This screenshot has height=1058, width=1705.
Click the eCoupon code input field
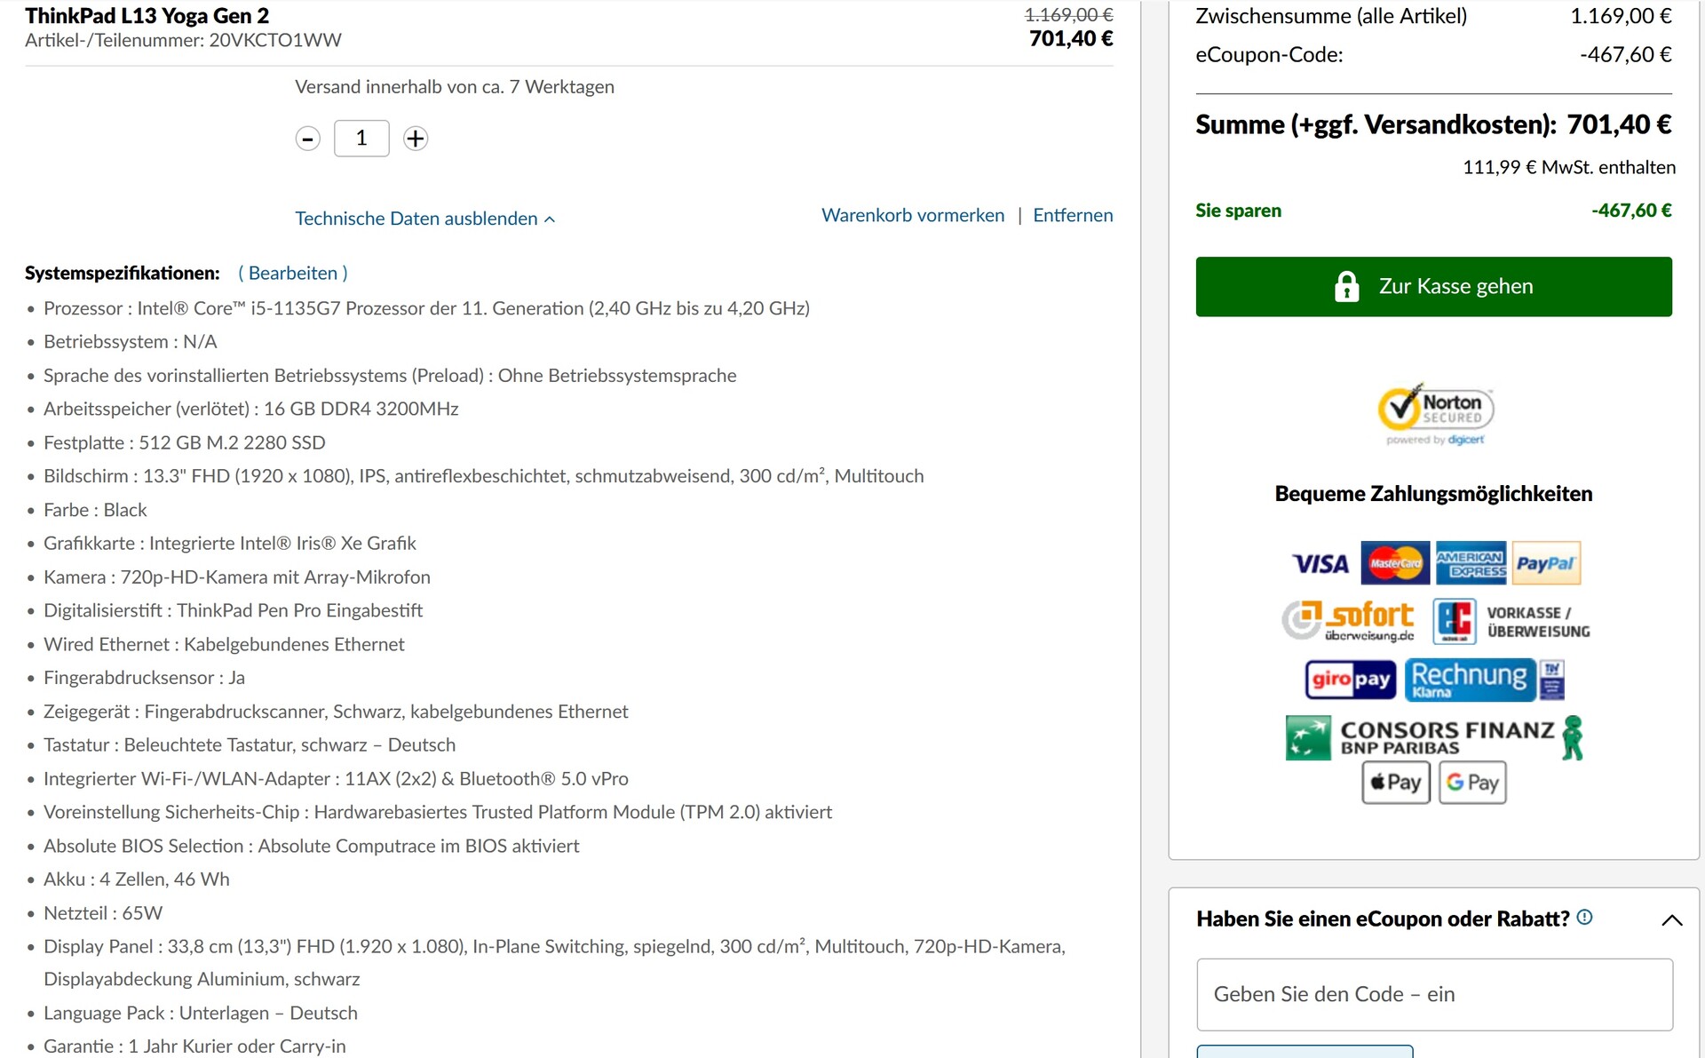(x=1433, y=994)
